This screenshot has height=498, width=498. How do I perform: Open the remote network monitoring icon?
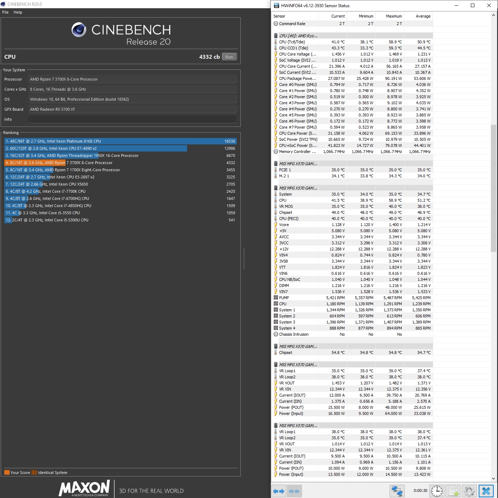click(397, 491)
